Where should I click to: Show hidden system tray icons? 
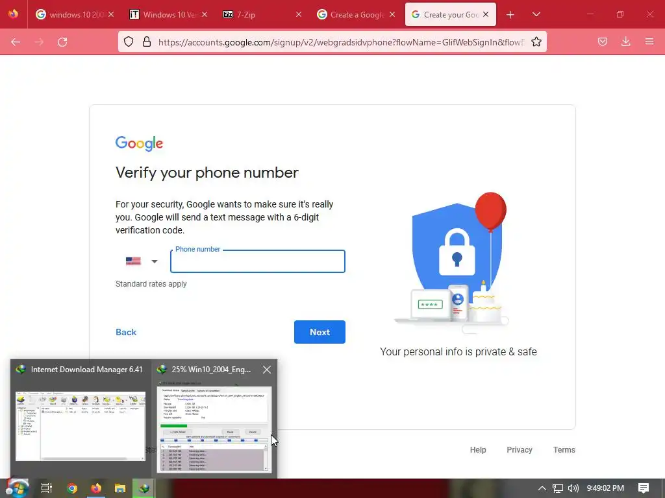(x=542, y=488)
